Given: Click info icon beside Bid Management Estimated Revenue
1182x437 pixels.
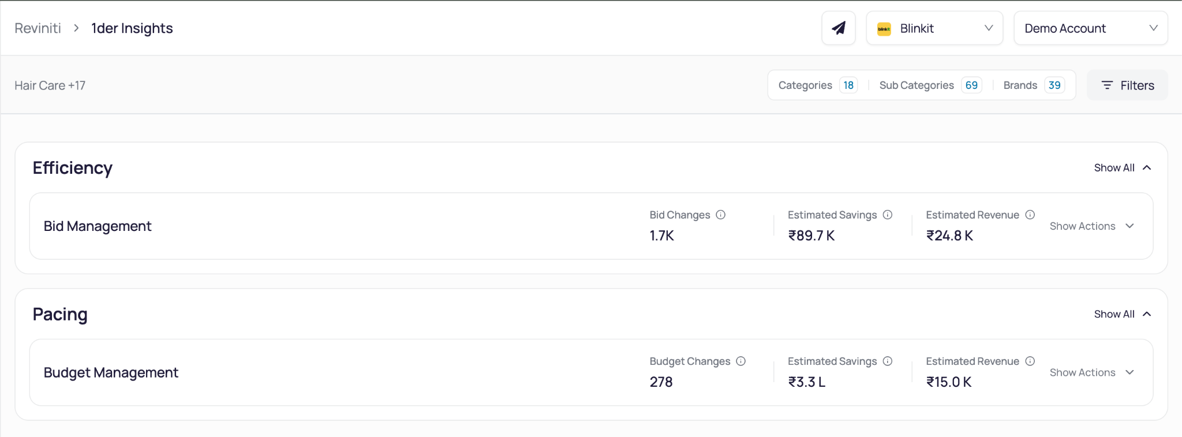Looking at the screenshot, I should pyautogui.click(x=1030, y=215).
